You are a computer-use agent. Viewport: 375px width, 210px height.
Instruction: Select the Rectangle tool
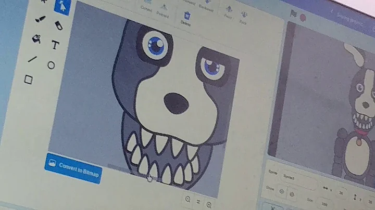pos(28,80)
